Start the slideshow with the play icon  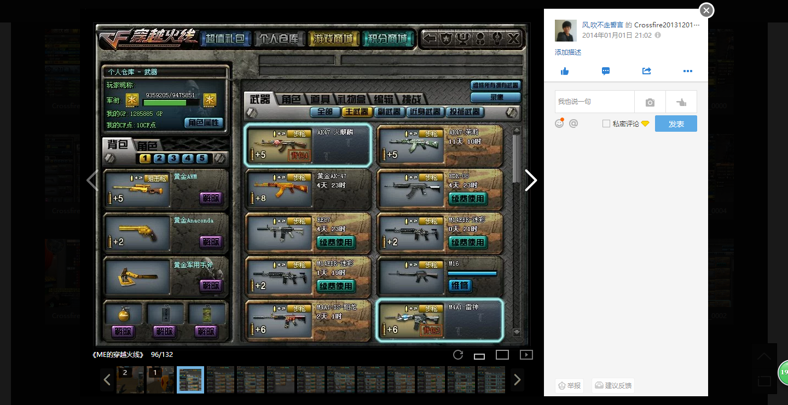(x=526, y=355)
